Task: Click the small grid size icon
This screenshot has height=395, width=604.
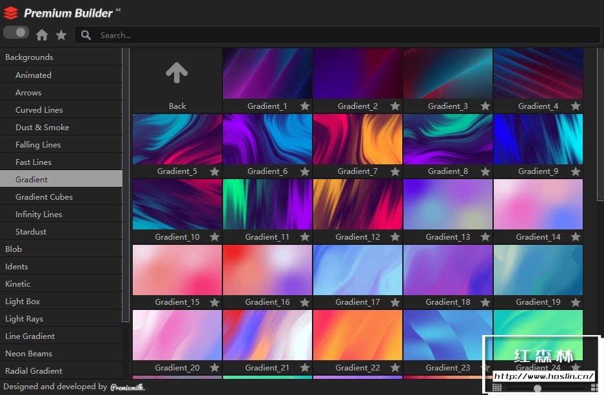Action: pos(497,387)
